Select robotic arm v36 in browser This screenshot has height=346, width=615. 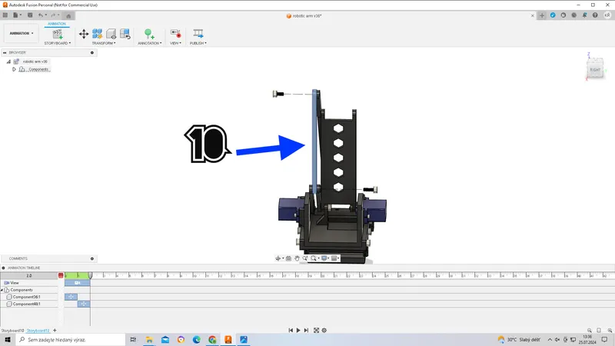click(35, 62)
